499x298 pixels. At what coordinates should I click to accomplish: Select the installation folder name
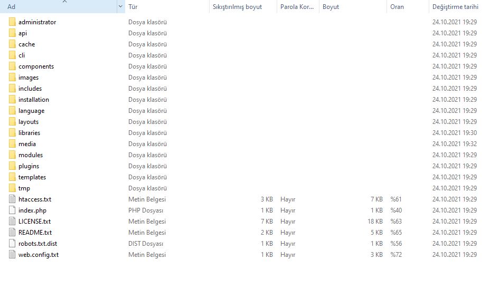tap(34, 100)
